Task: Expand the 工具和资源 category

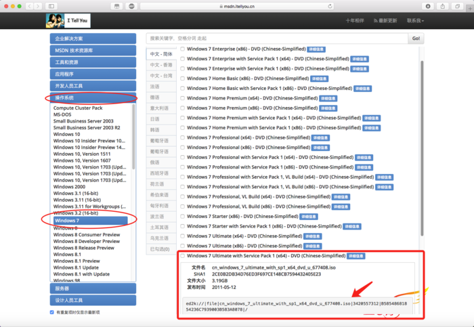Action: (93, 62)
